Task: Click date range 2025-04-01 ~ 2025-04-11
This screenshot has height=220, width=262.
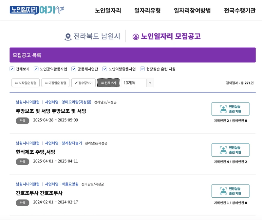Action: tap(55, 161)
